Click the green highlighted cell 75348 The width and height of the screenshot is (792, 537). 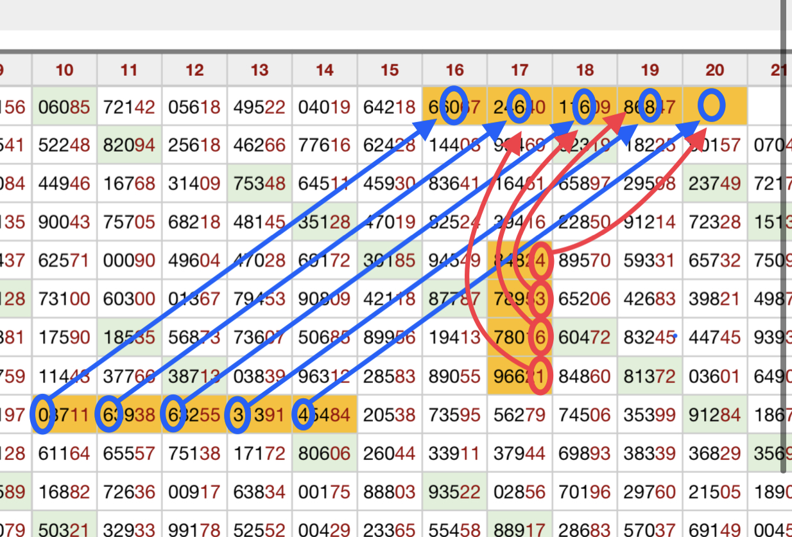click(x=259, y=184)
